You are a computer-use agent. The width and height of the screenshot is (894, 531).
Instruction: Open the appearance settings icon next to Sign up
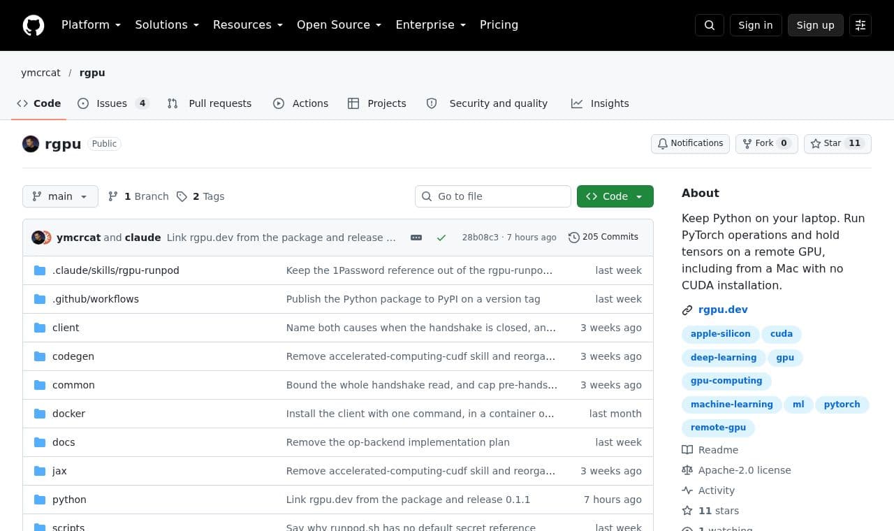860,25
